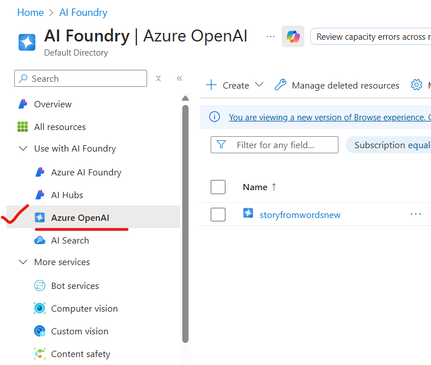Viewport: 431px width, 365px height.
Task: Click the Name column sort arrow
Action: pyautogui.click(x=274, y=187)
